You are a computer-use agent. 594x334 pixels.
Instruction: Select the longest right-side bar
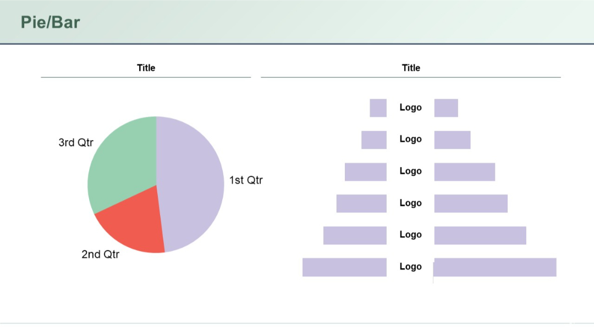(495, 268)
